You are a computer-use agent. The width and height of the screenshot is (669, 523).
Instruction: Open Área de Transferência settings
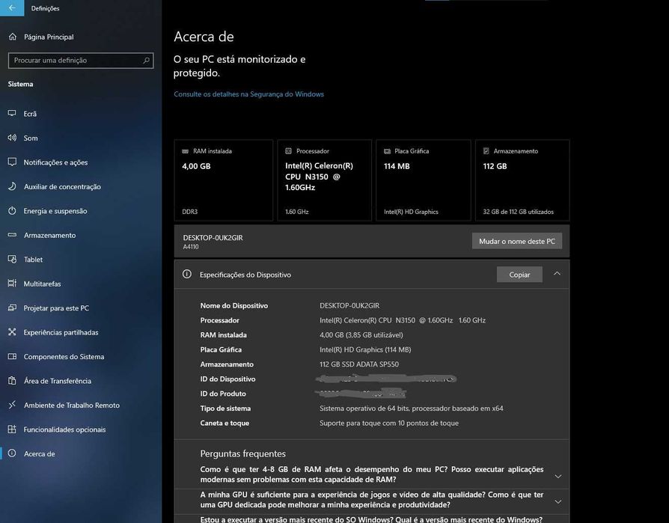click(81, 381)
